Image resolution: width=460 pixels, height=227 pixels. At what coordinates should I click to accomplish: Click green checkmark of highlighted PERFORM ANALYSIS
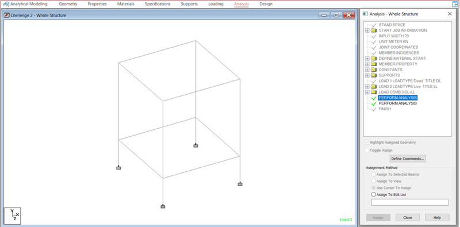pyautogui.click(x=374, y=98)
